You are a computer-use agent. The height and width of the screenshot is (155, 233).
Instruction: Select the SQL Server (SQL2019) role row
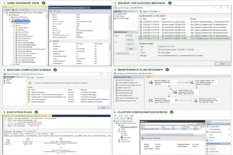[172, 129]
